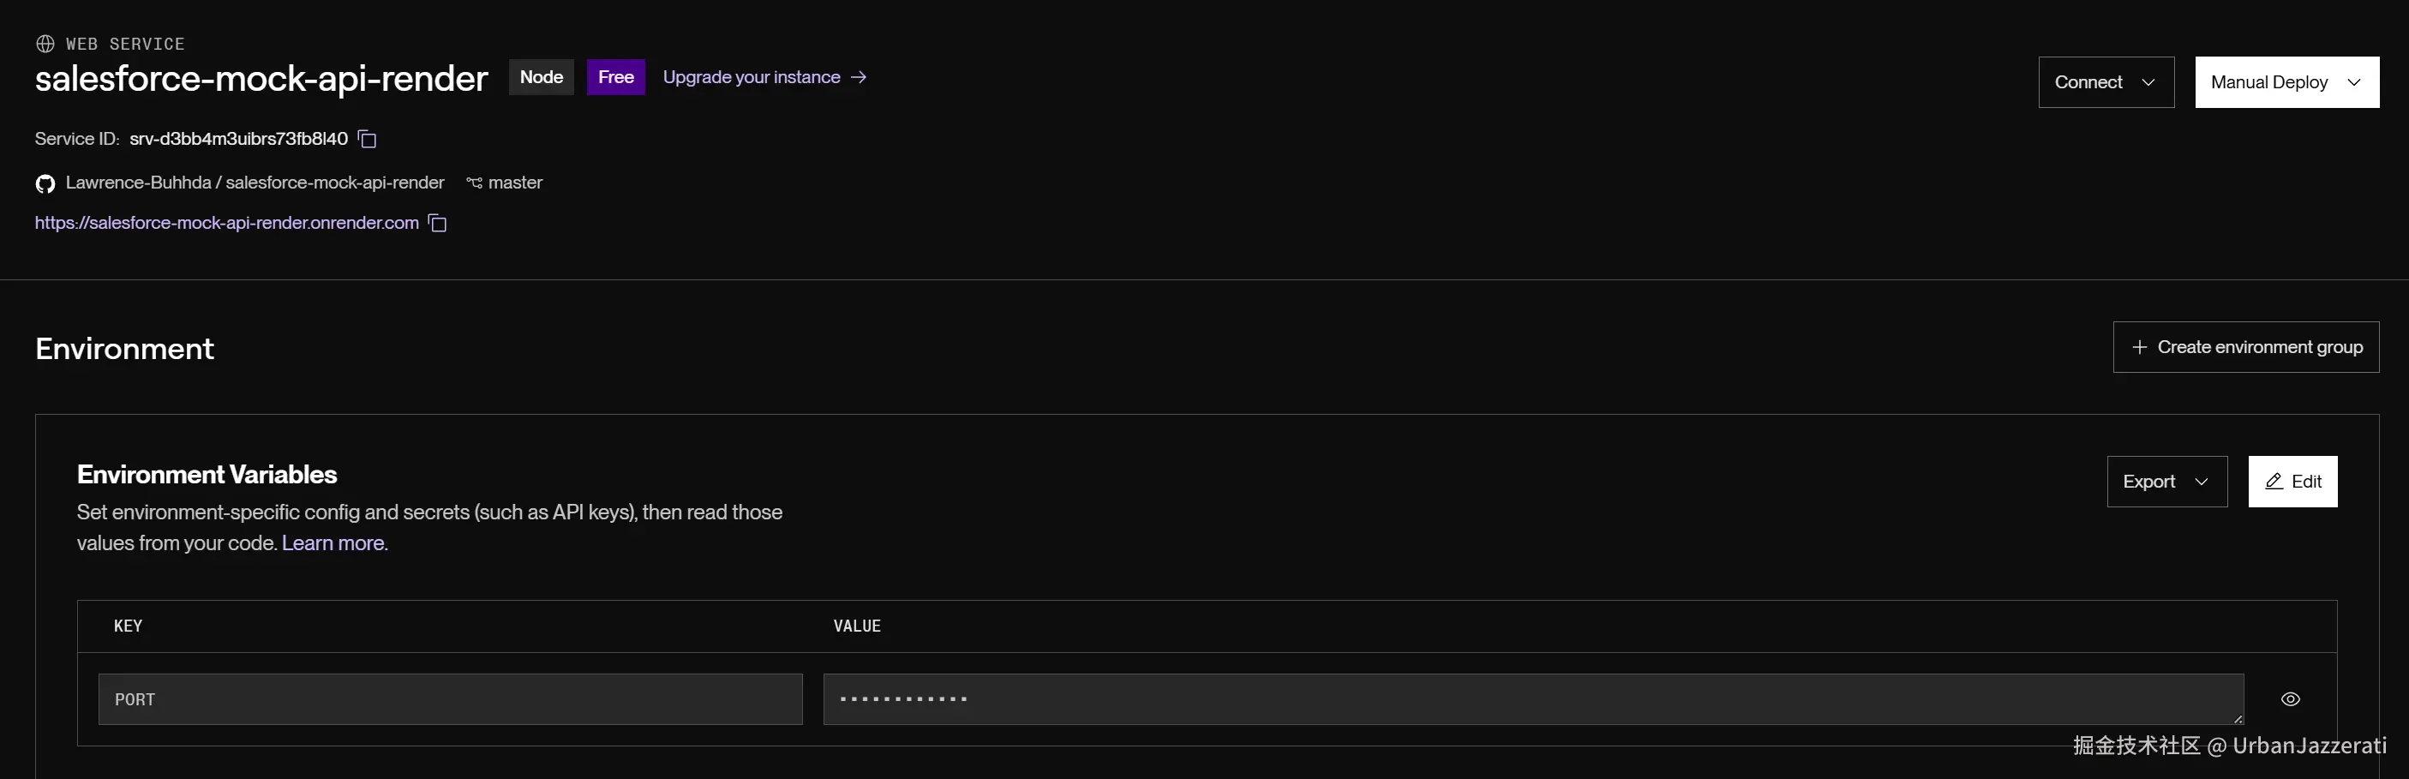Click the Free plan badge

tap(615, 78)
